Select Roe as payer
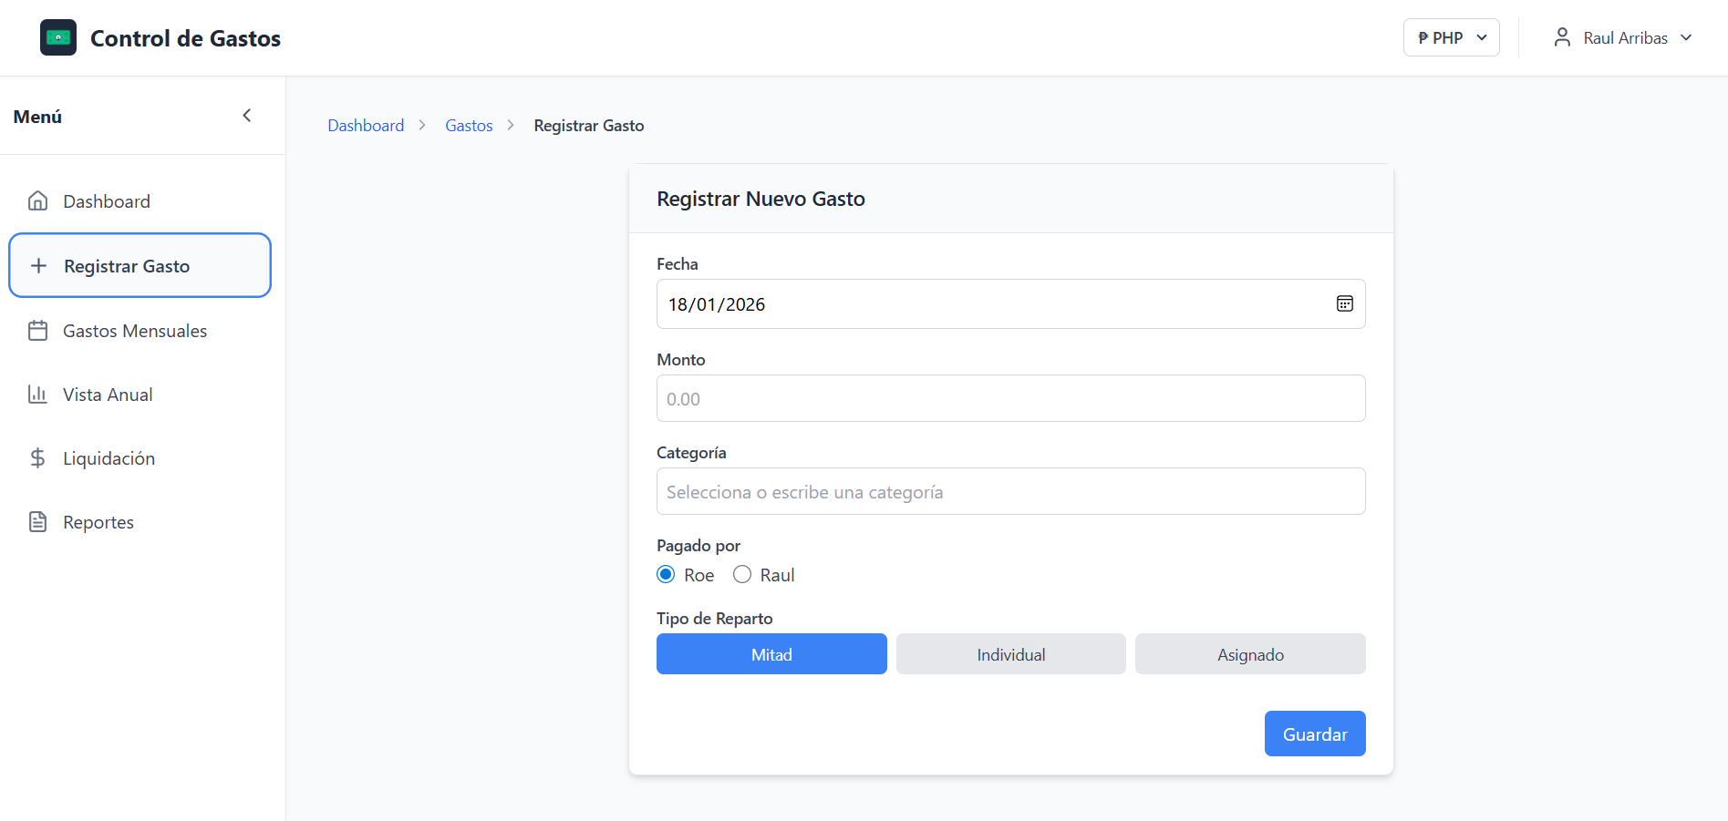This screenshot has width=1728, height=821. click(666, 574)
